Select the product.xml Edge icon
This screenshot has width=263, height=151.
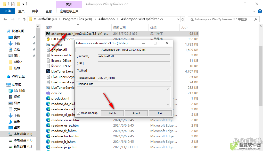(48, 99)
